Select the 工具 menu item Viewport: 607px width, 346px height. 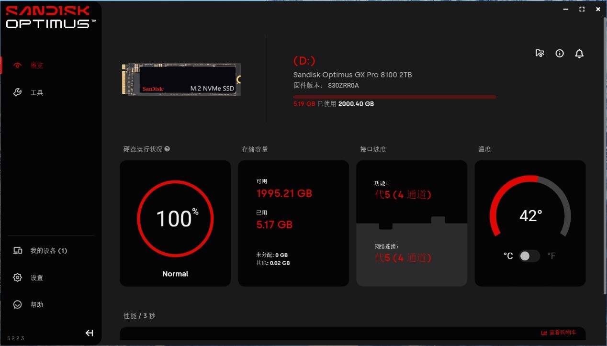[37, 92]
